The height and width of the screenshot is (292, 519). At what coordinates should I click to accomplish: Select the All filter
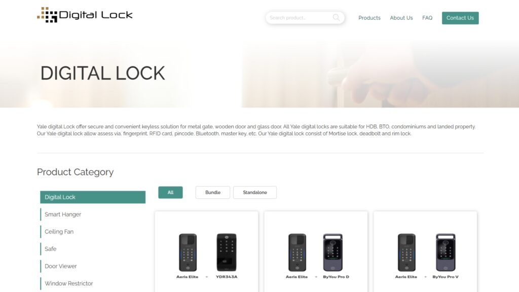[170, 192]
